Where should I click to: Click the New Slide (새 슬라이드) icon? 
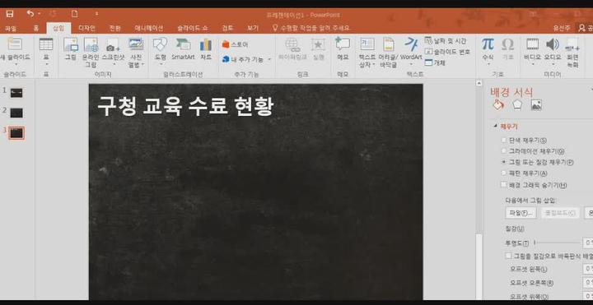pyautogui.click(x=15, y=44)
